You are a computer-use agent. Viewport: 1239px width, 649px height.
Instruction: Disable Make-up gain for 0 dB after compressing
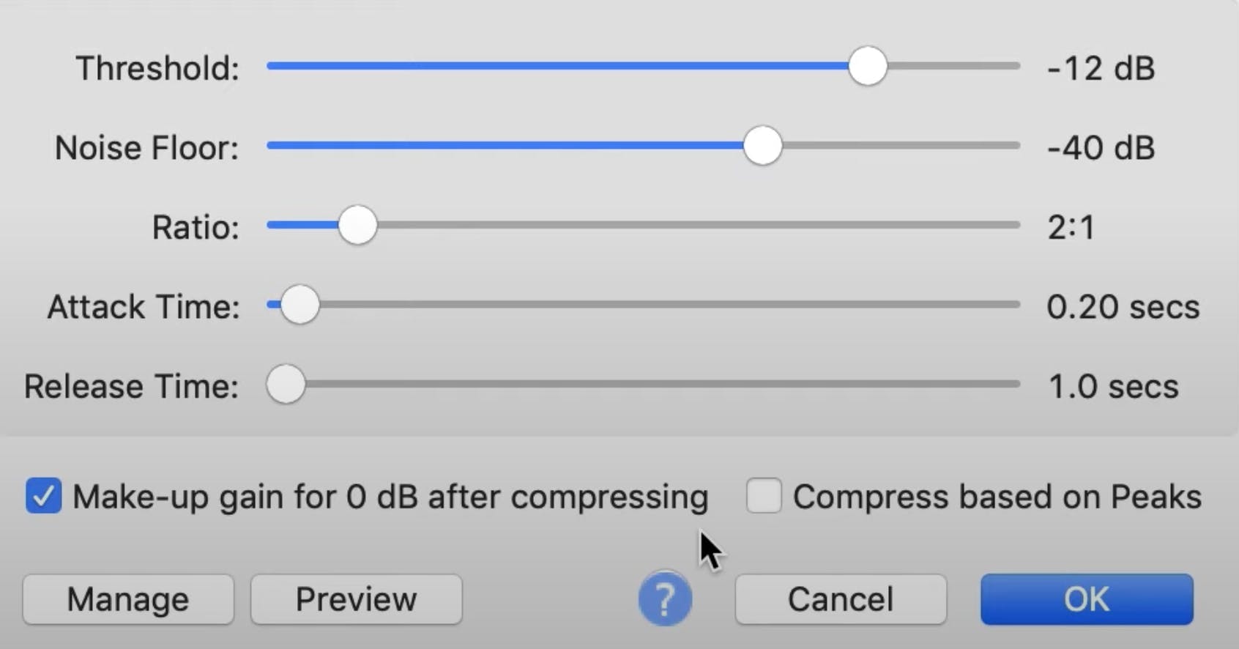[43, 497]
